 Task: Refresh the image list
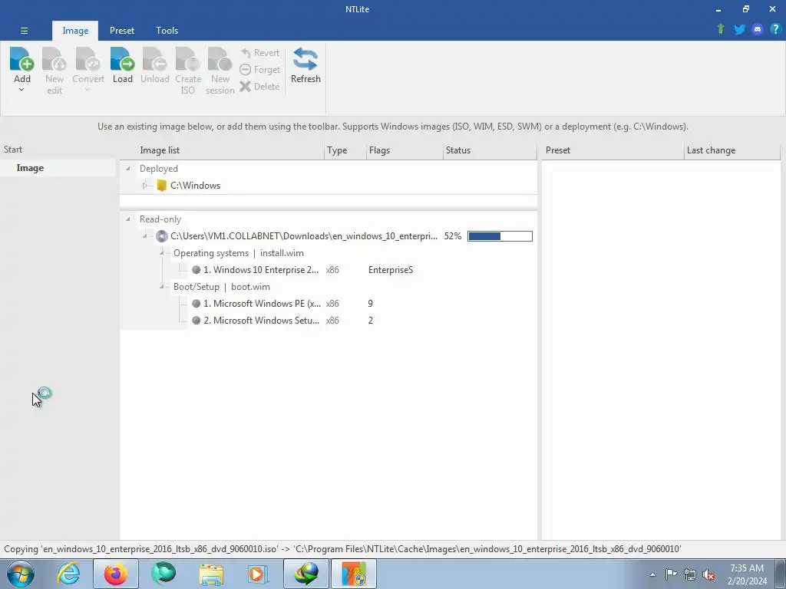click(305, 65)
